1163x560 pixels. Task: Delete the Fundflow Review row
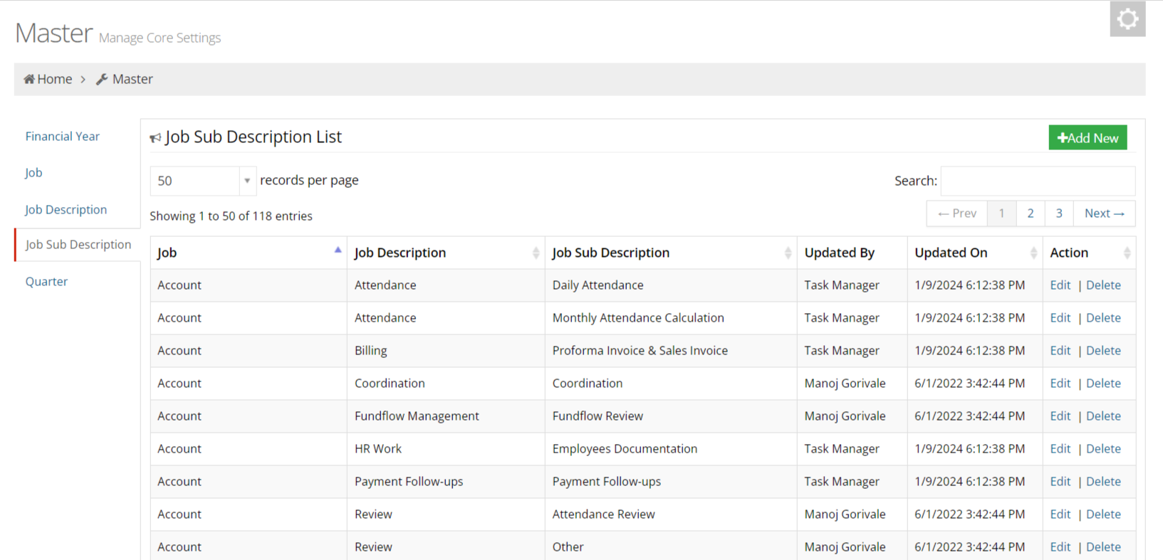(x=1103, y=416)
